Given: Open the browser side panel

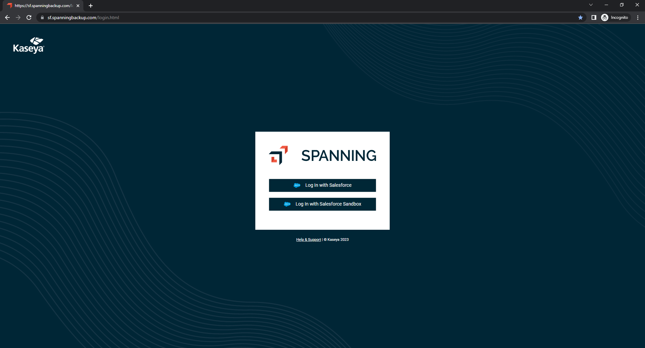Looking at the screenshot, I should [594, 17].
